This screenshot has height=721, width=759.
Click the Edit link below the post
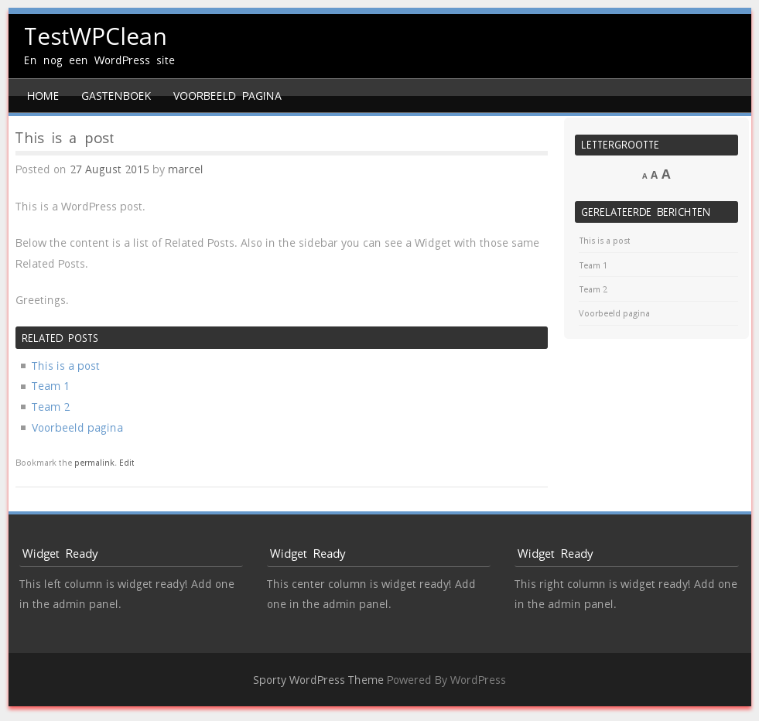(x=127, y=463)
